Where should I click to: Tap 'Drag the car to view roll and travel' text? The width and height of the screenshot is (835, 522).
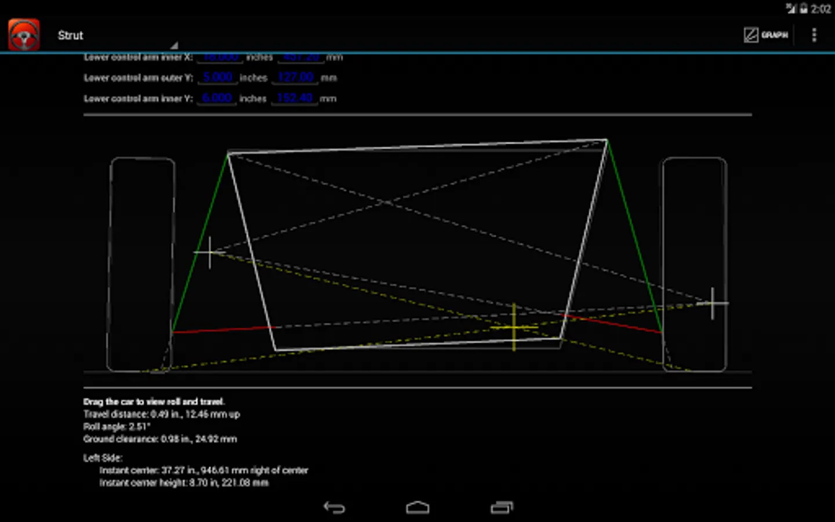154,401
